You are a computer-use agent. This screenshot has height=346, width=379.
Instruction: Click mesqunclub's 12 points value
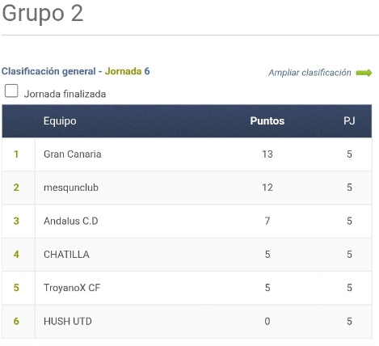click(x=267, y=188)
